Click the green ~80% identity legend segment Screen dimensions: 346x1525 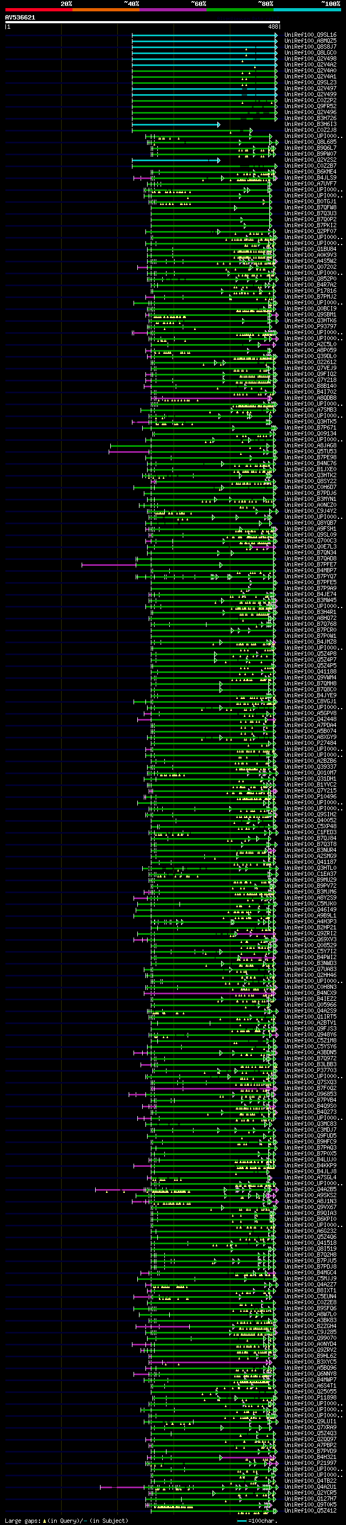click(239, 10)
